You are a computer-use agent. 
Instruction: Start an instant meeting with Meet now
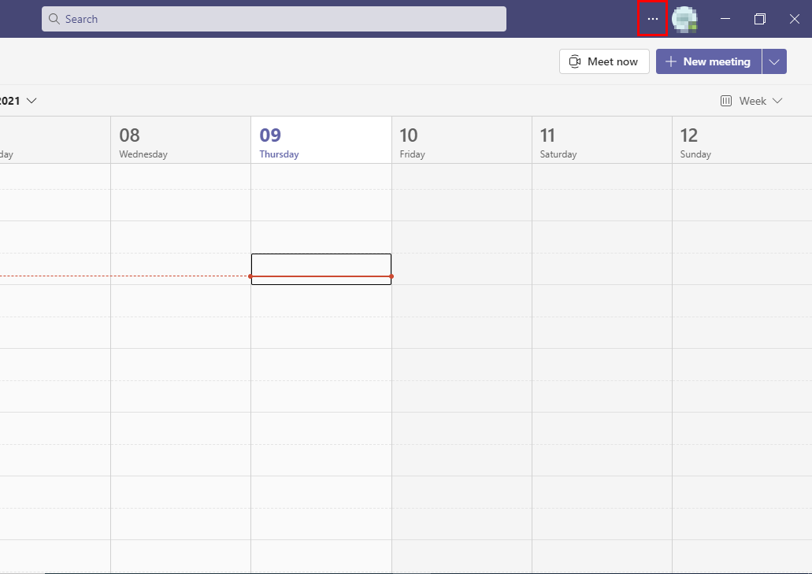tap(604, 61)
